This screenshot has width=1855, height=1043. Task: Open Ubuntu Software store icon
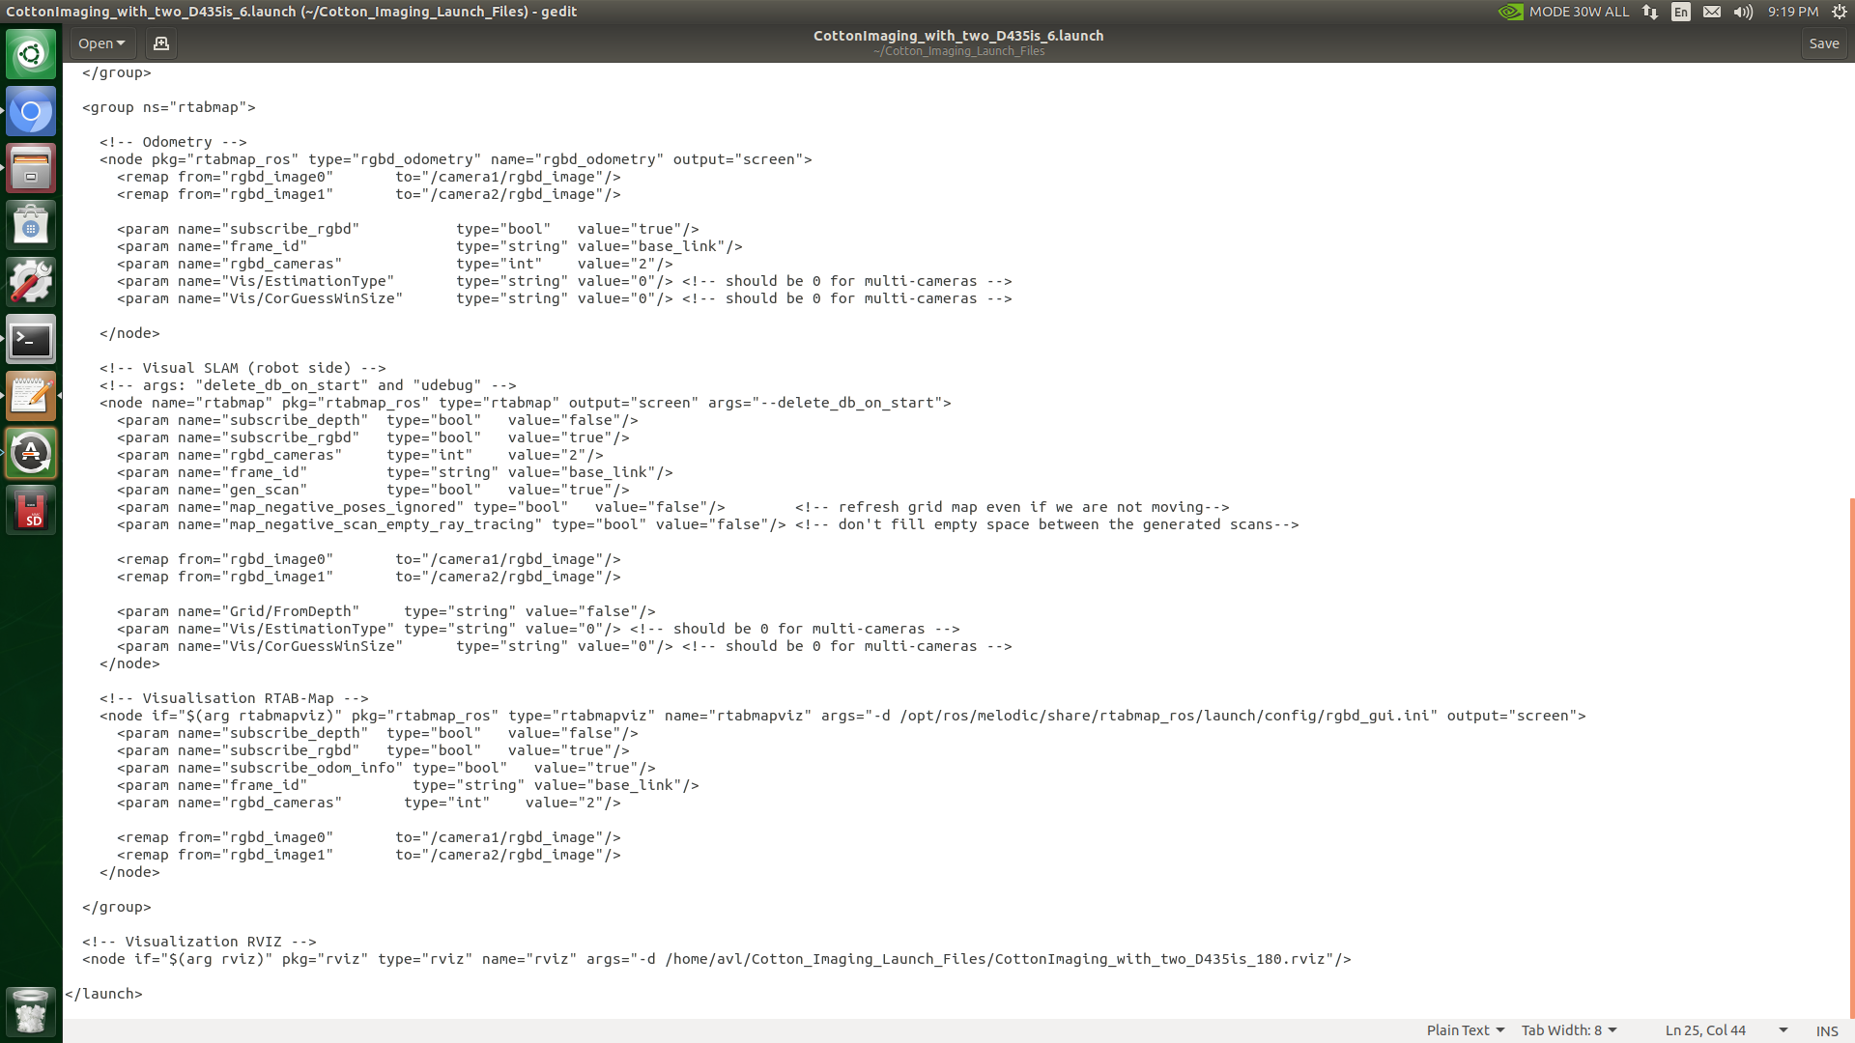pyautogui.click(x=31, y=226)
